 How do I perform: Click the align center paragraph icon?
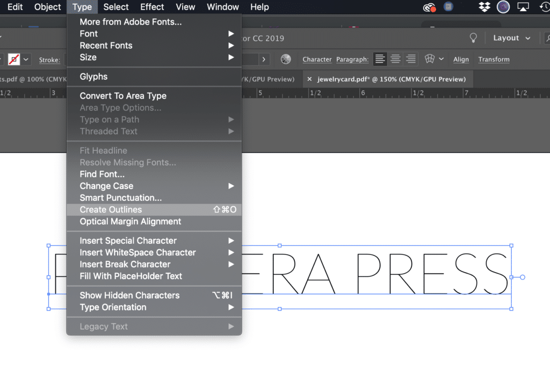point(395,59)
